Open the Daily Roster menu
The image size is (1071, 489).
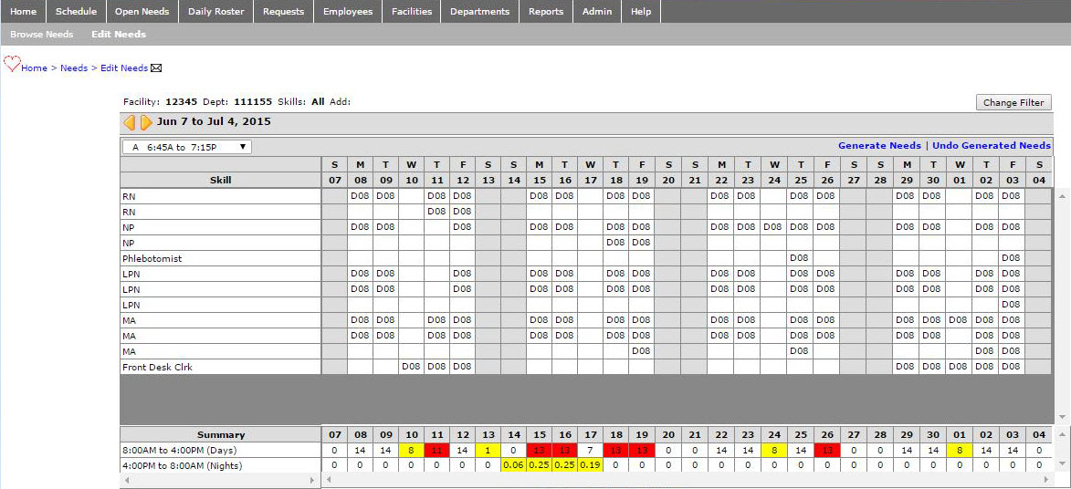[216, 12]
